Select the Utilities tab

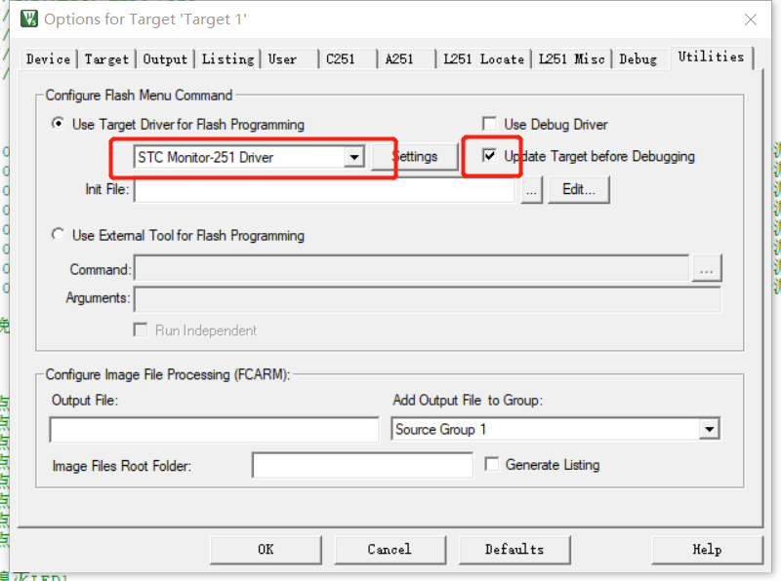point(711,57)
